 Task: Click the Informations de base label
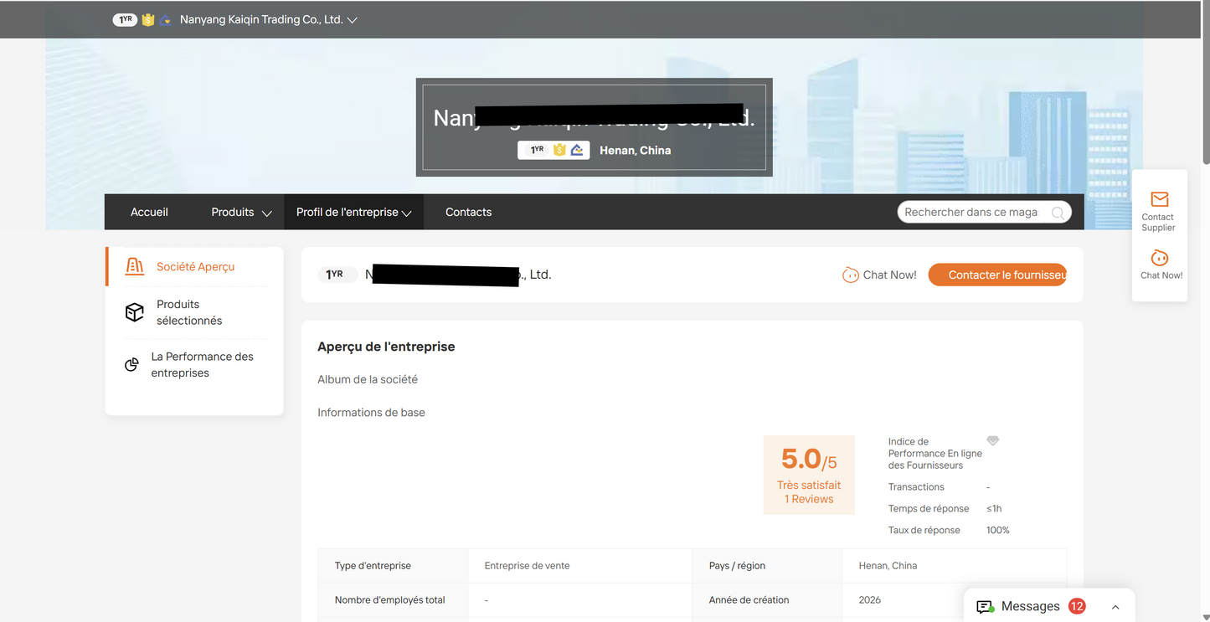pyautogui.click(x=371, y=413)
